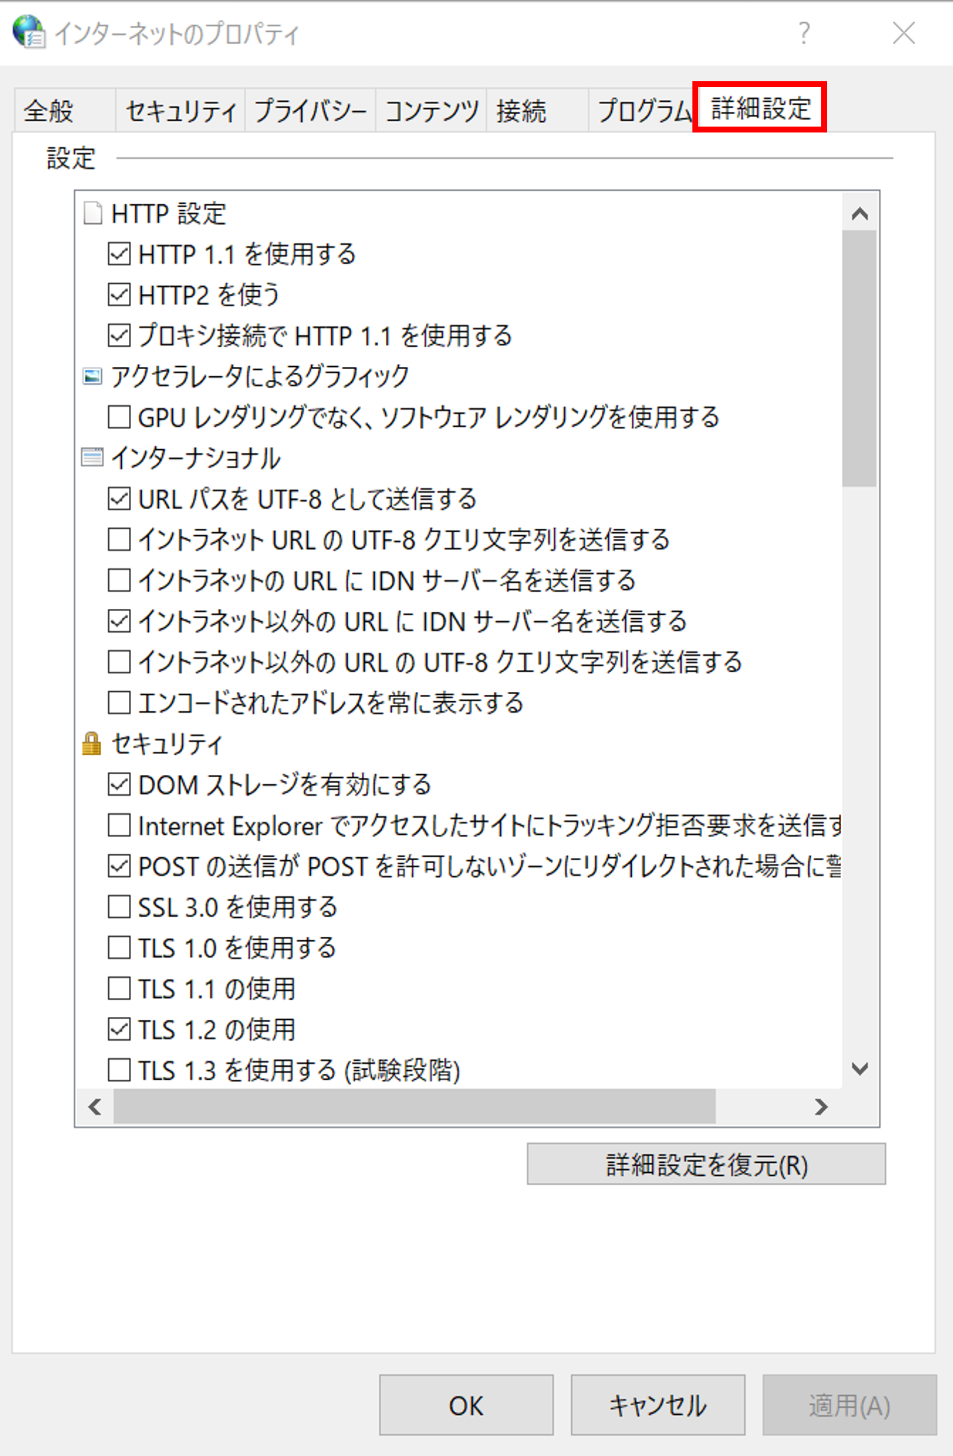The width and height of the screenshot is (953, 1456).
Task: Enable ソフトウェア レンダリングを使用する checkbox
Action: pyautogui.click(x=119, y=417)
